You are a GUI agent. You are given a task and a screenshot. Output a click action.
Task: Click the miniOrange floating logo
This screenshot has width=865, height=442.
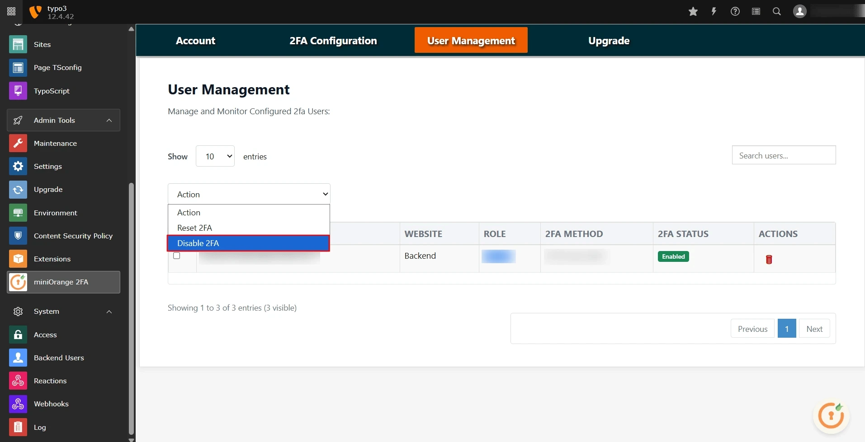tap(831, 415)
